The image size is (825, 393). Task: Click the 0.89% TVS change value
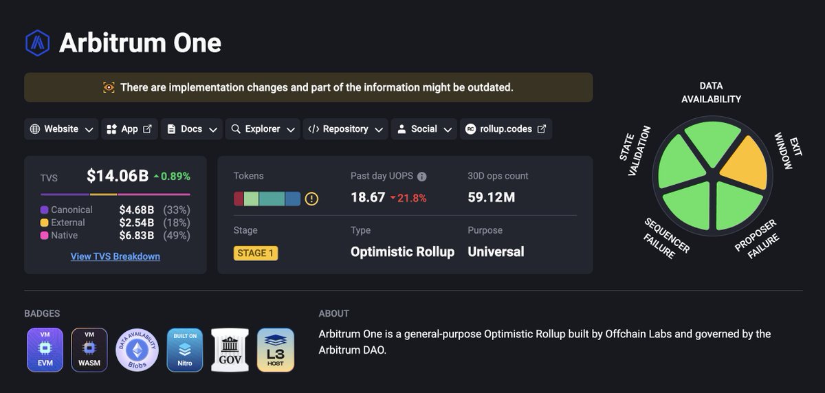[175, 177]
